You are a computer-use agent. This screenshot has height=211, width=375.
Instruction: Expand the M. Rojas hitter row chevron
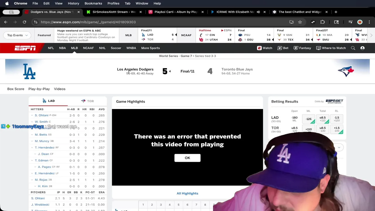coord(32,180)
